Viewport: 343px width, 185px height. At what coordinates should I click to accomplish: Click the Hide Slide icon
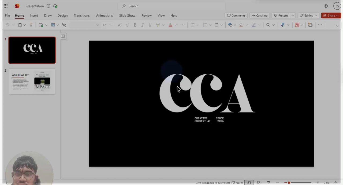[64, 25]
